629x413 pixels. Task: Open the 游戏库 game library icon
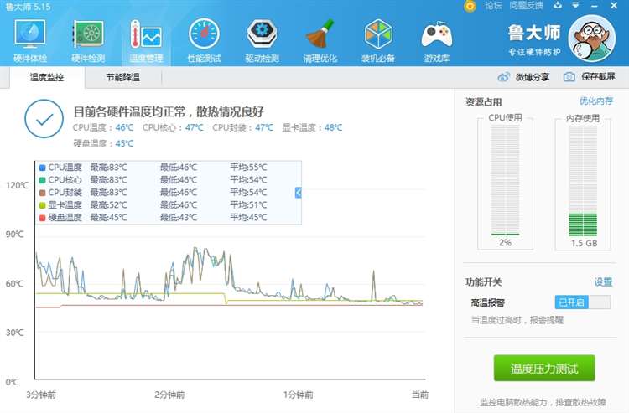click(x=436, y=39)
